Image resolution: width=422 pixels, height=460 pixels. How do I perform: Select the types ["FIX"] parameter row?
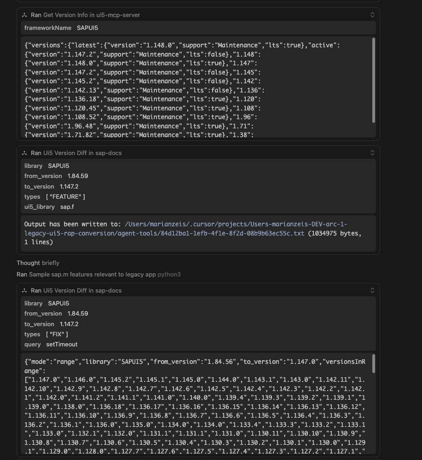pos(46,334)
